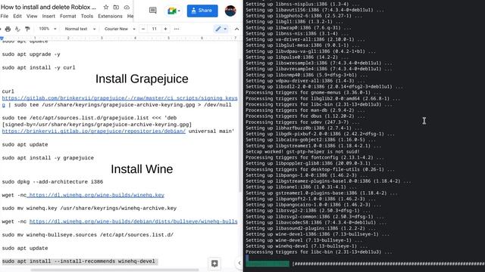Print the document
The image size is (485, 272).
tap(8, 29)
